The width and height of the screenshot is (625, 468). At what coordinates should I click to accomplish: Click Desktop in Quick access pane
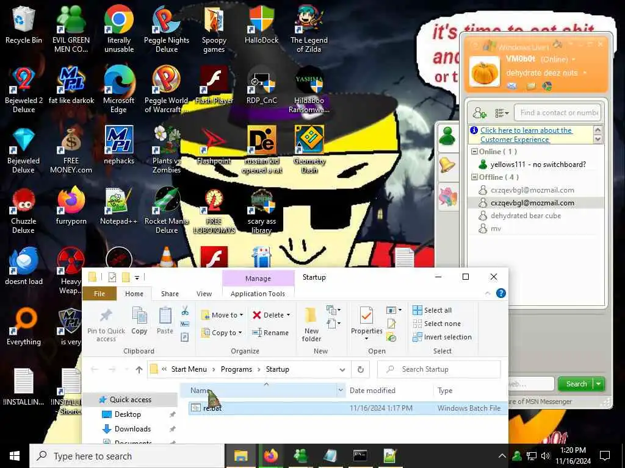point(128,414)
